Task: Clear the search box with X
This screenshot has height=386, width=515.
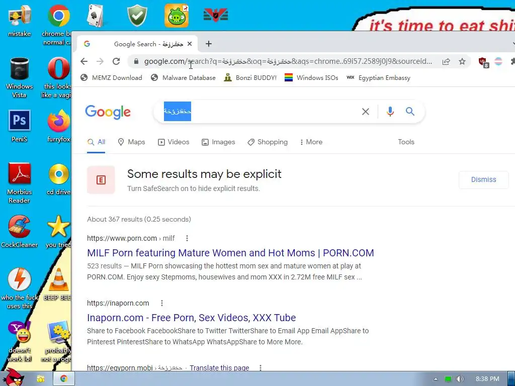Action: click(365, 112)
